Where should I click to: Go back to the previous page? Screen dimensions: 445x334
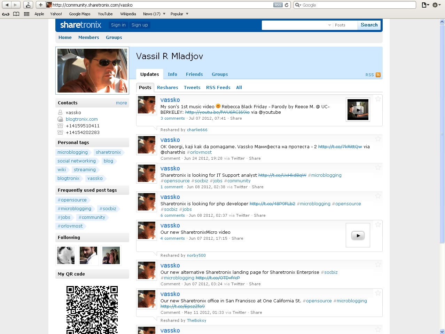pyautogui.click(x=7, y=5)
